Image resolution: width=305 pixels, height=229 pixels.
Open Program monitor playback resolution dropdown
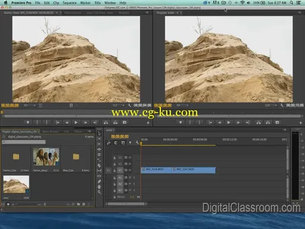(x=271, y=106)
